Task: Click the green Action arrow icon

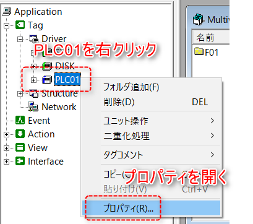Action: [20, 134]
